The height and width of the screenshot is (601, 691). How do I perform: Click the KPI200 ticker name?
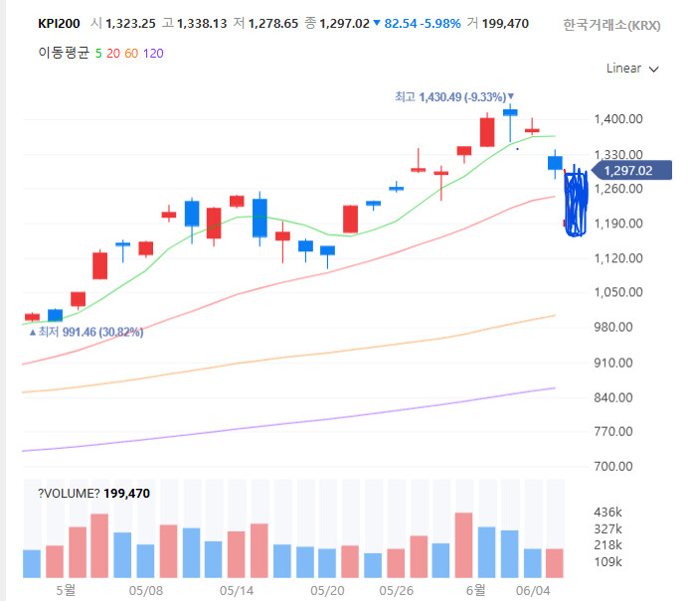(59, 23)
